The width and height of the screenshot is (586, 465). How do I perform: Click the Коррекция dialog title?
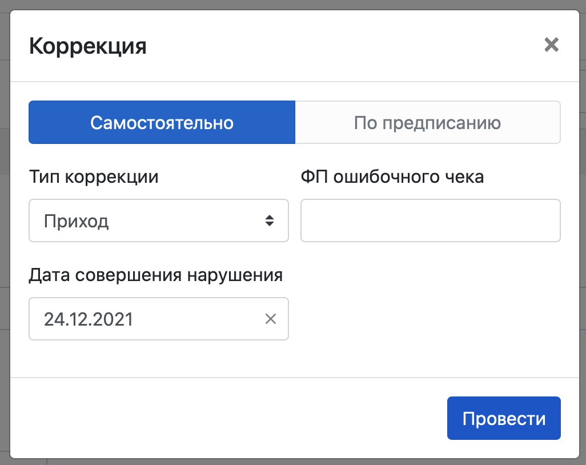(88, 46)
